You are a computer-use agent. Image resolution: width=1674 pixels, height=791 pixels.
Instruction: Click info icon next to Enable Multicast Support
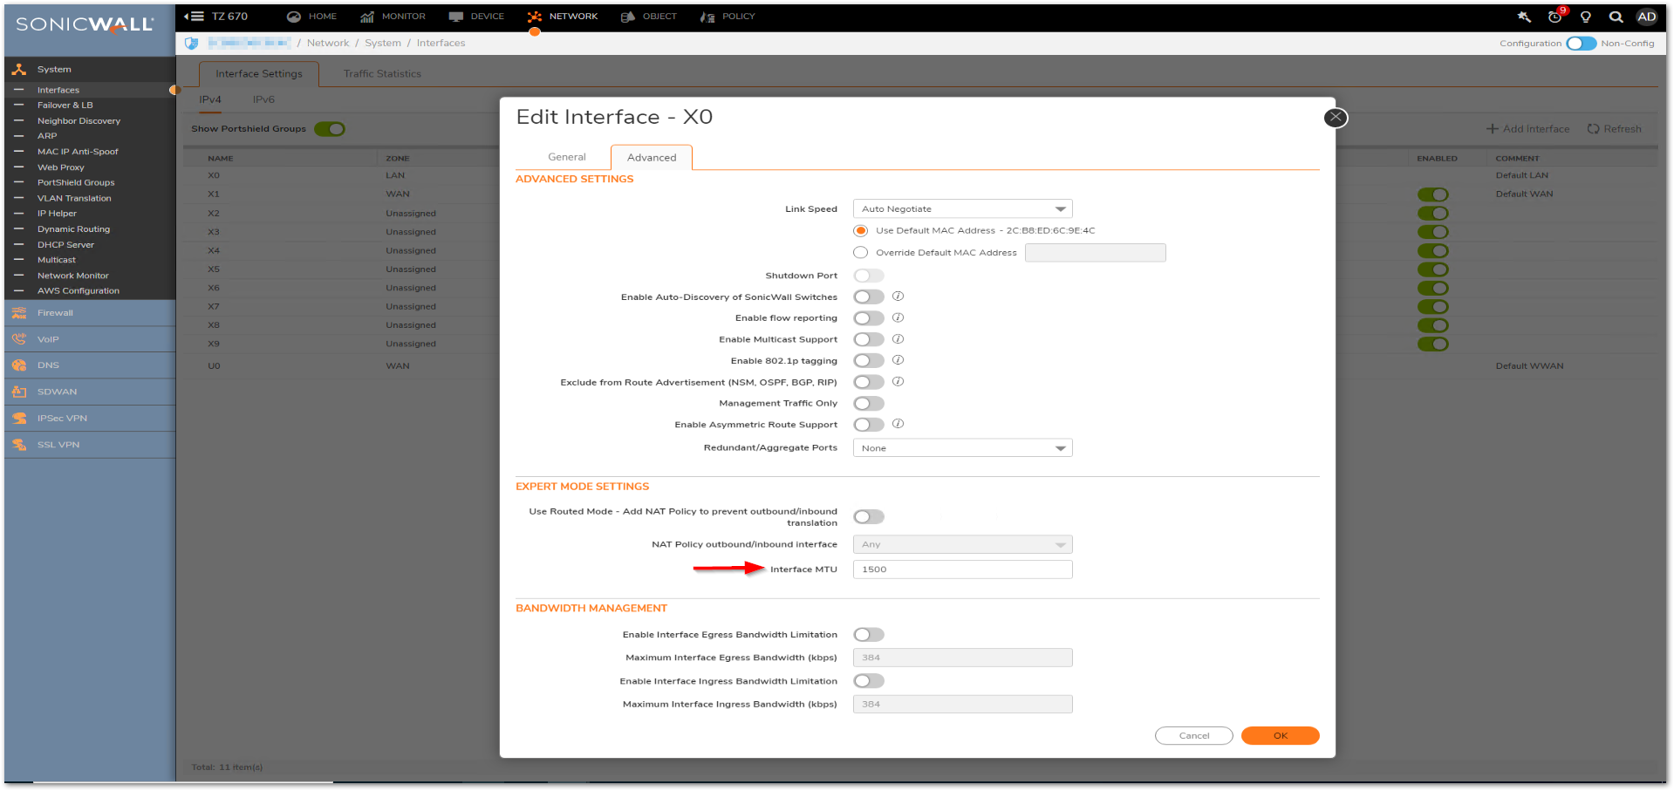pos(898,338)
